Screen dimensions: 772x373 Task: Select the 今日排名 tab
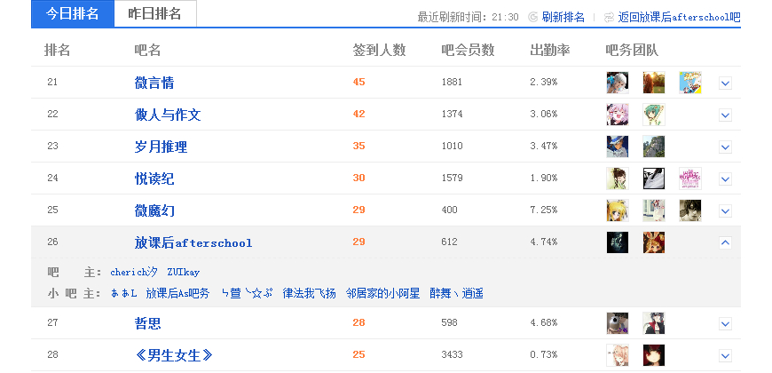[73, 14]
